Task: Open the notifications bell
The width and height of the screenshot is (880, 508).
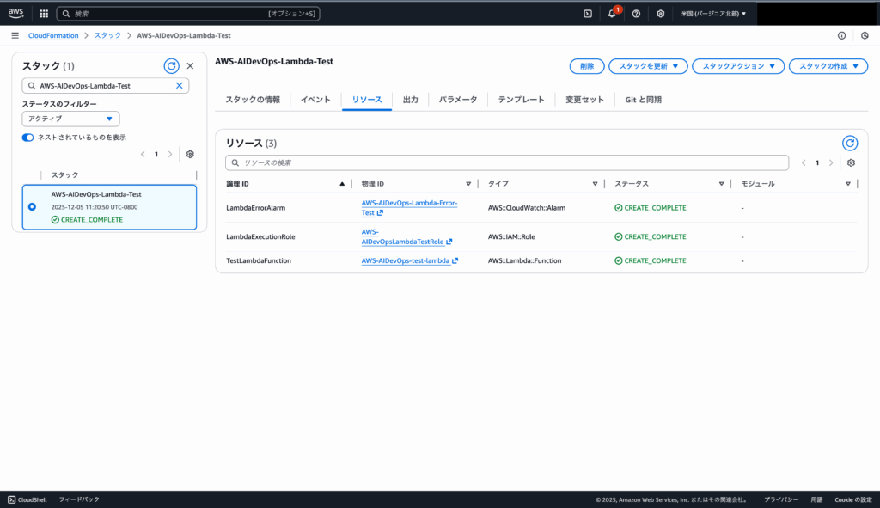Action: coord(612,14)
